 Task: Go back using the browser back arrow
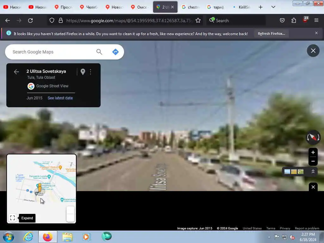[8, 21]
